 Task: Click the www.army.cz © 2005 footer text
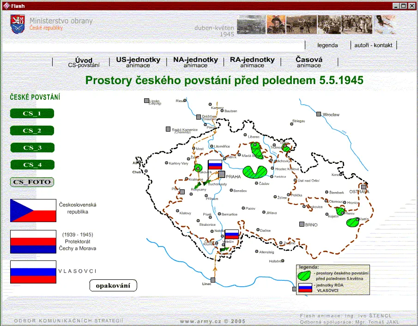point(212,321)
